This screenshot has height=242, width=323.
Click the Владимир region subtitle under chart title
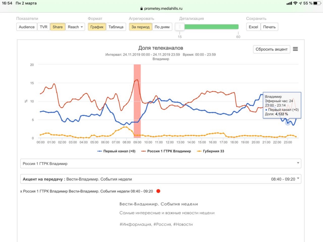point(161,59)
